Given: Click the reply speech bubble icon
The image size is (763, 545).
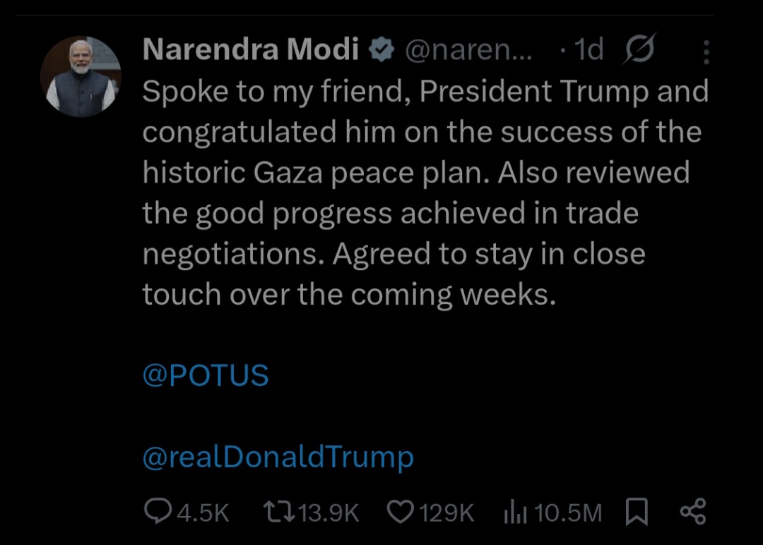Looking at the screenshot, I should tap(158, 512).
